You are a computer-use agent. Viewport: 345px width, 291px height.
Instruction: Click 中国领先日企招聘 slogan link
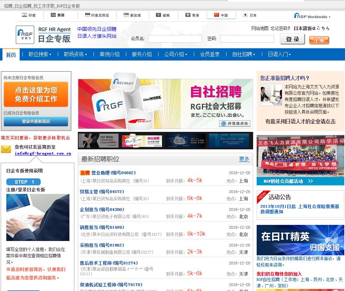97,29
